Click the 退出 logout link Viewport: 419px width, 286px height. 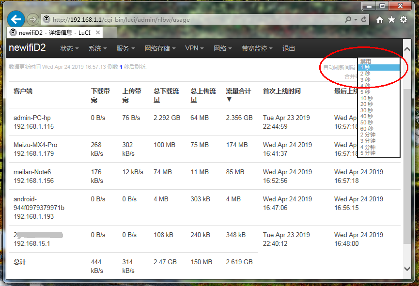(289, 49)
